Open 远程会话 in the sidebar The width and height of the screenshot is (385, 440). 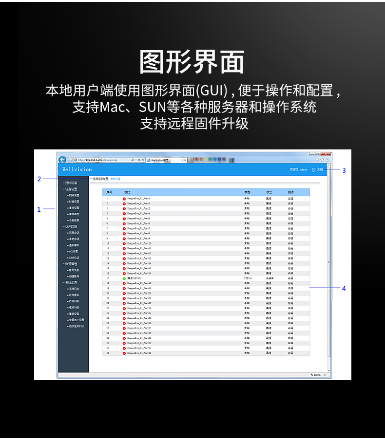click(74, 233)
